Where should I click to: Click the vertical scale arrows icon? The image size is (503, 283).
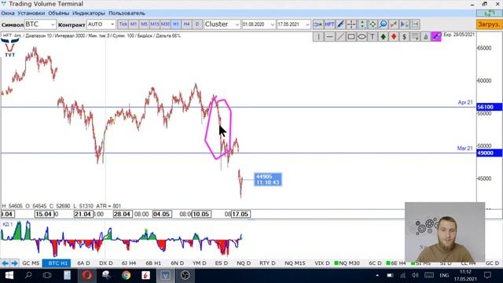coord(362,24)
